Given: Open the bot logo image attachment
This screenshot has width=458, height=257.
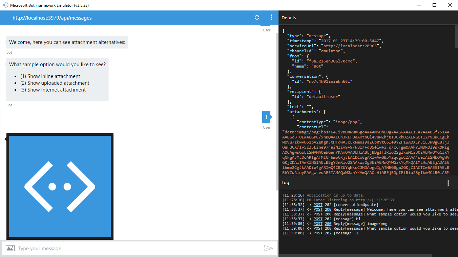Looking at the screenshot, I should [60, 186].
